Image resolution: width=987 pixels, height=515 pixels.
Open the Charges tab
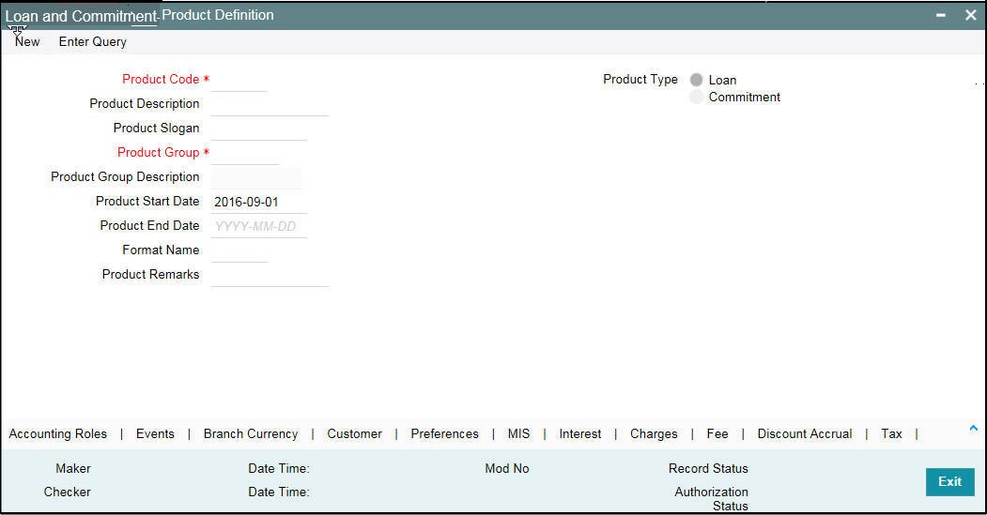tap(654, 434)
